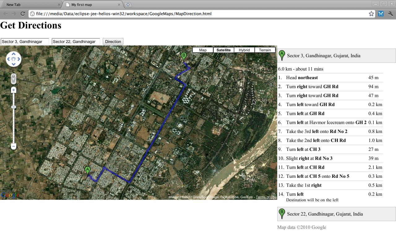The image size is (396, 231).
Task: Click green marker B on the map
Action: click(x=183, y=56)
